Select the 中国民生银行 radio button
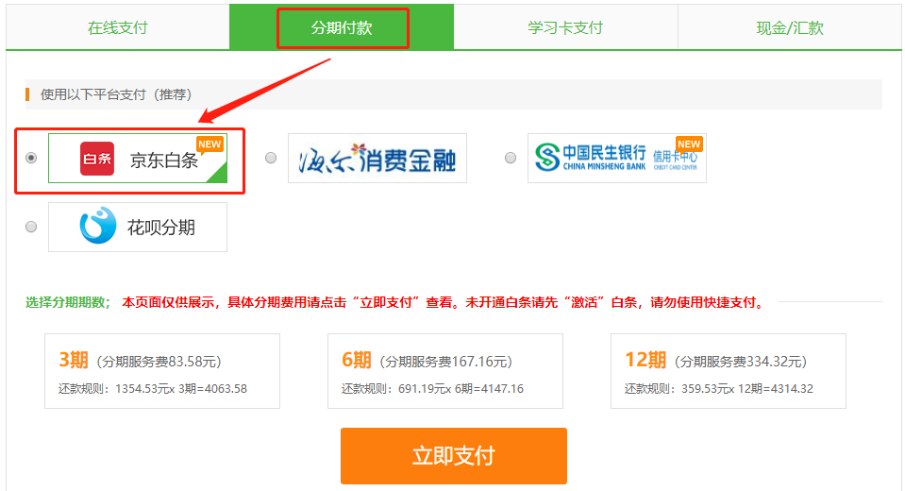Screen dimensions: 905x491 511,158
